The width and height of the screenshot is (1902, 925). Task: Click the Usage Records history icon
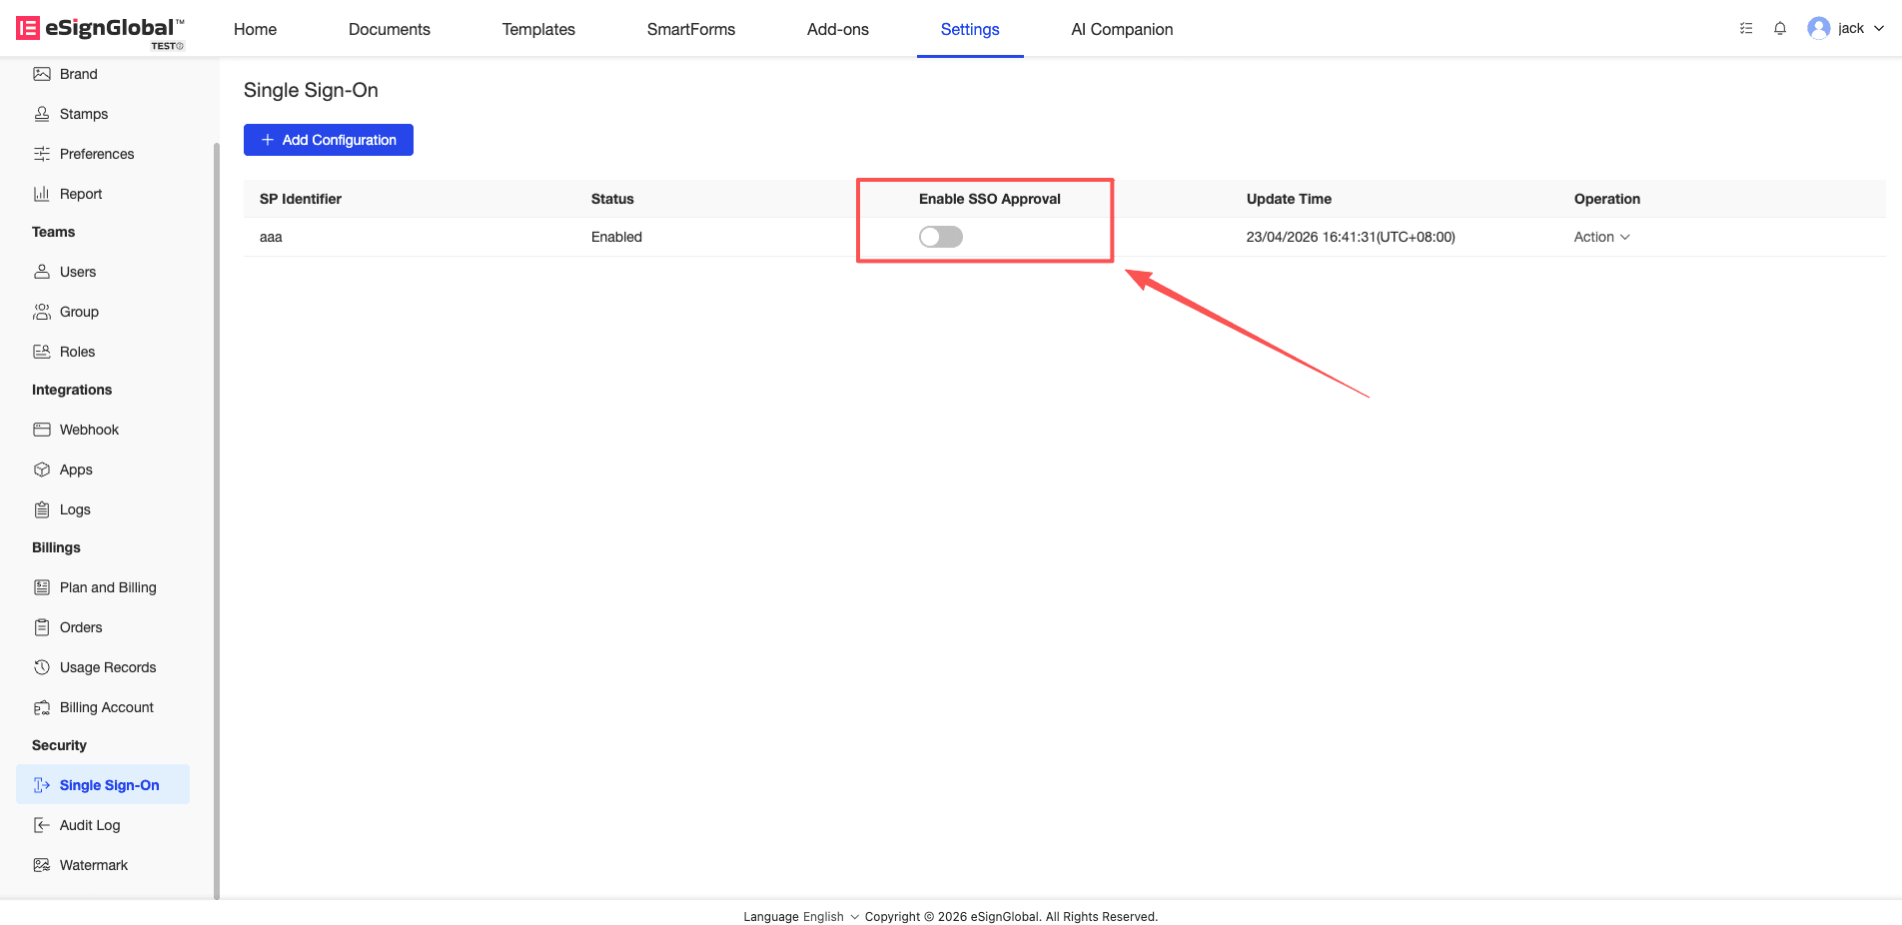42,667
